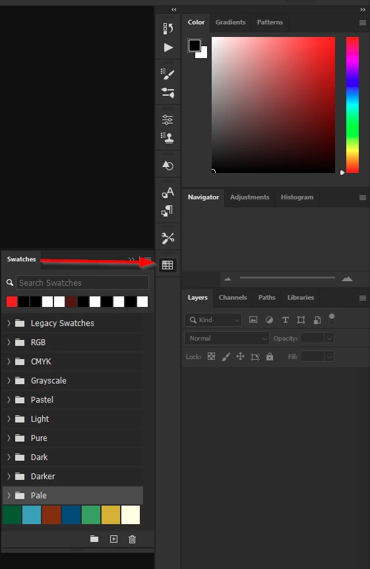Open the Character Styles panel icon
Screen dimensions: 370x569
click(x=168, y=192)
